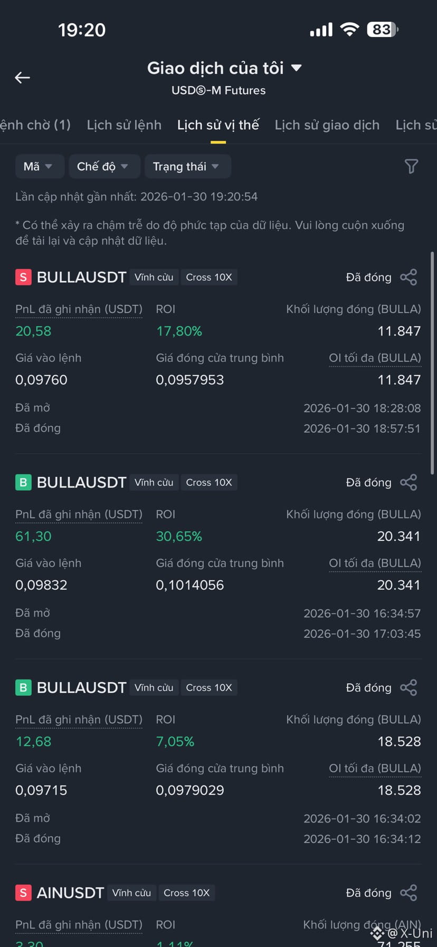
Task: Share the AINUSDT position
Action: pos(408,893)
